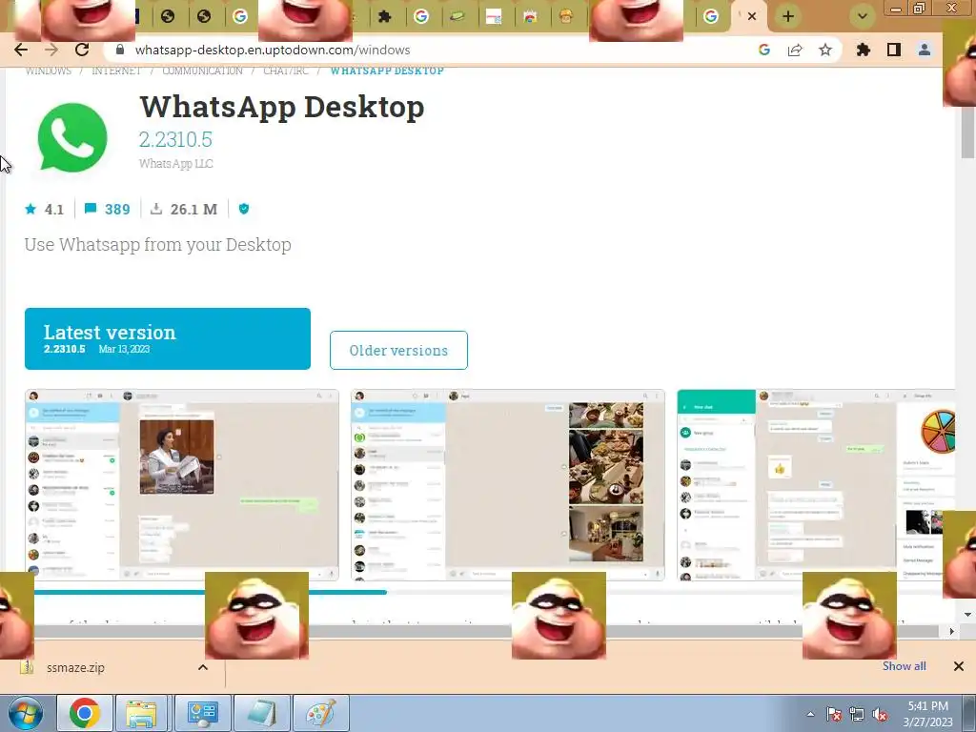Switch to tab with puzzle-piece favicon
976x732 pixels.
[x=385, y=16]
